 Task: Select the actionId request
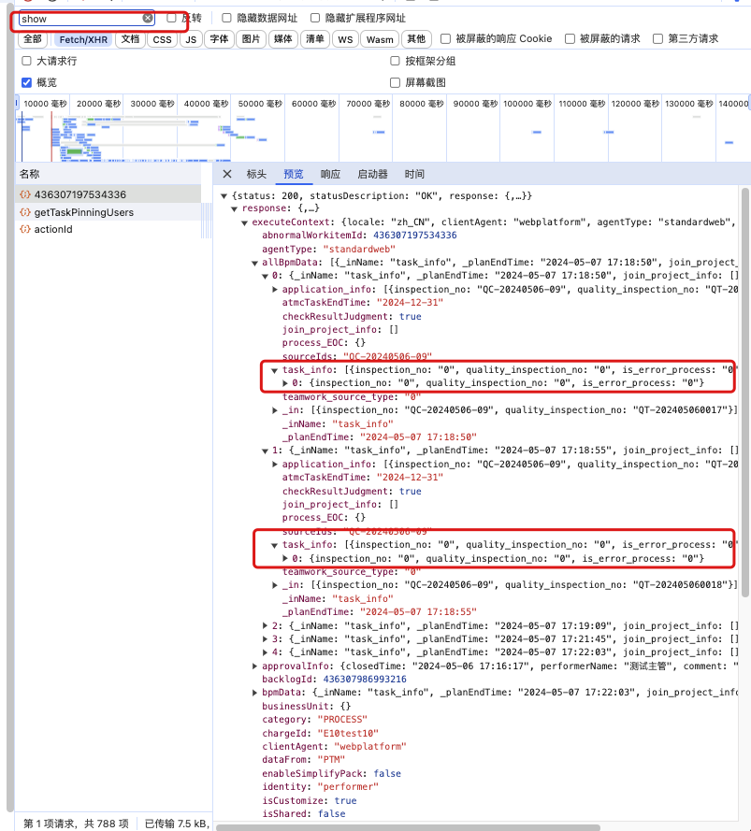(x=108, y=229)
